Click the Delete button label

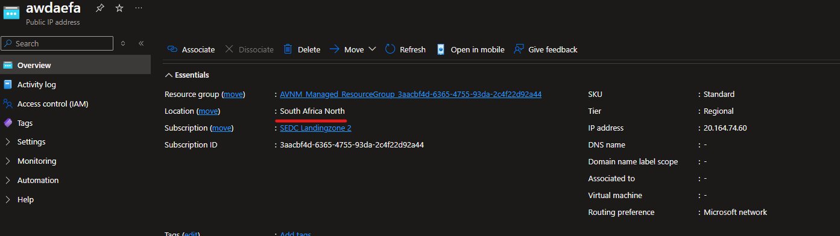[x=309, y=50]
